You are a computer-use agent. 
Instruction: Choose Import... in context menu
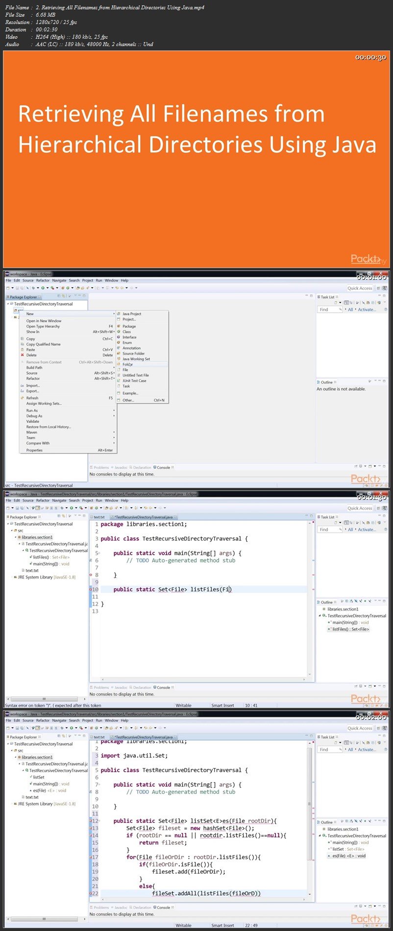click(33, 386)
